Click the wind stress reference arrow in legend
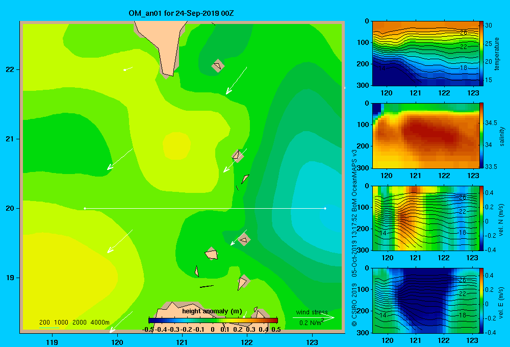The width and height of the screenshot is (510, 347). click(x=314, y=317)
